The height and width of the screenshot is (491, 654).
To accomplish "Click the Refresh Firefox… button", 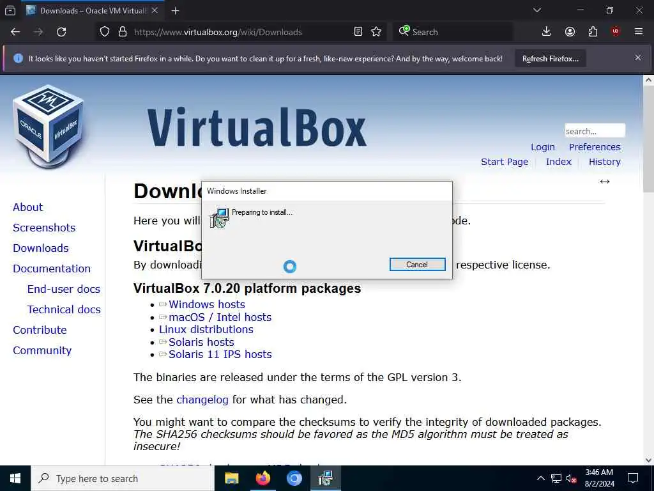I will pyautogui.click(x=550, y=58).
